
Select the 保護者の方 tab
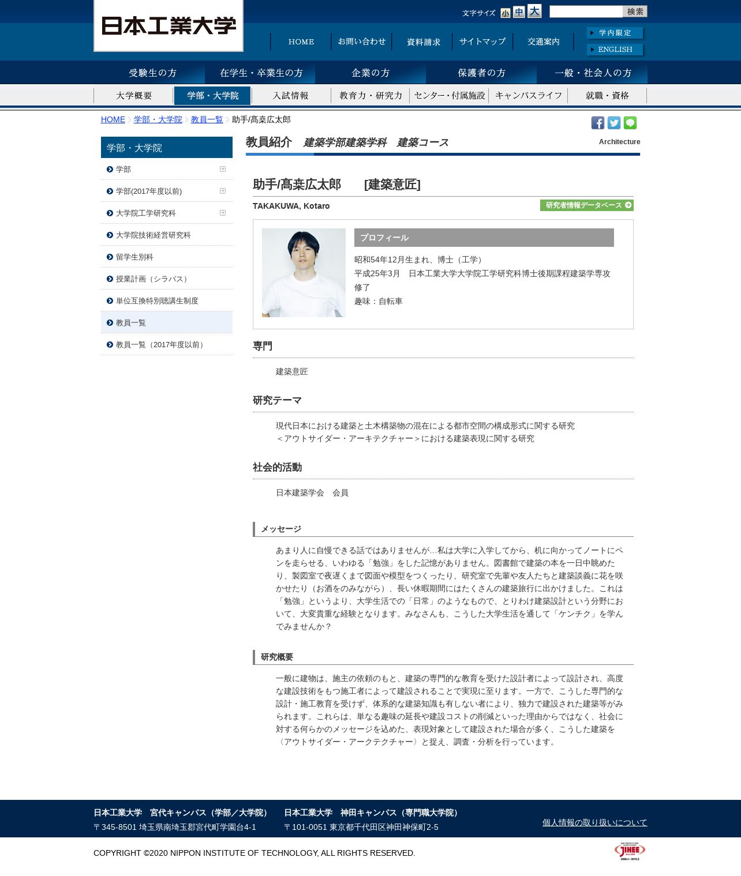pos(481,73)
